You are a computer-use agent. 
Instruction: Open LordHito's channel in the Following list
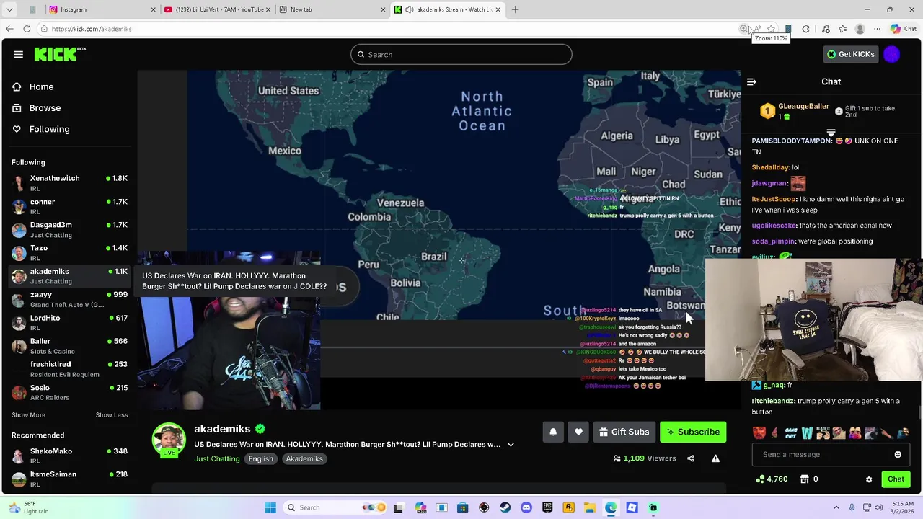point(69,322)
